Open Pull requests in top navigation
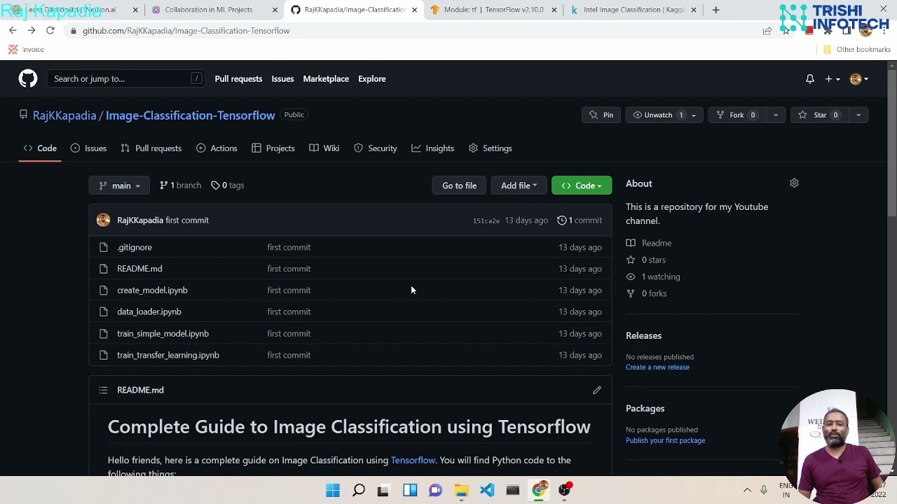Viewport: 897px width, 504px height. (x=238, y=78)
